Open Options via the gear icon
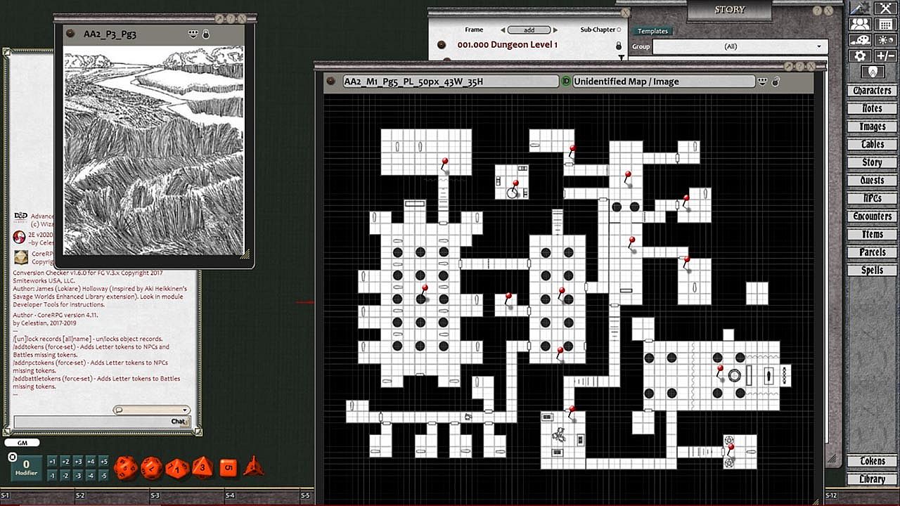Screen dimensions: 900x506 [861, 56]
